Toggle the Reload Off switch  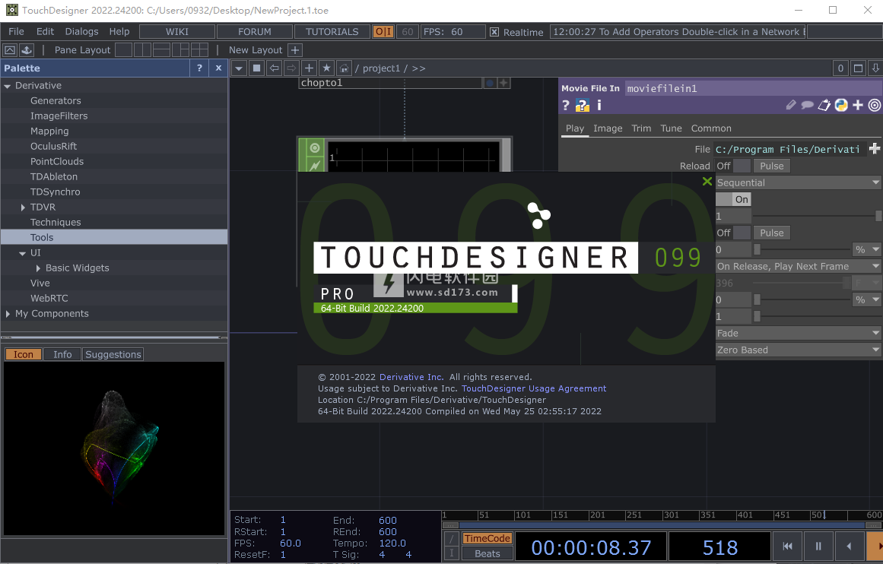pyautogui.click(x=733, y=166)
